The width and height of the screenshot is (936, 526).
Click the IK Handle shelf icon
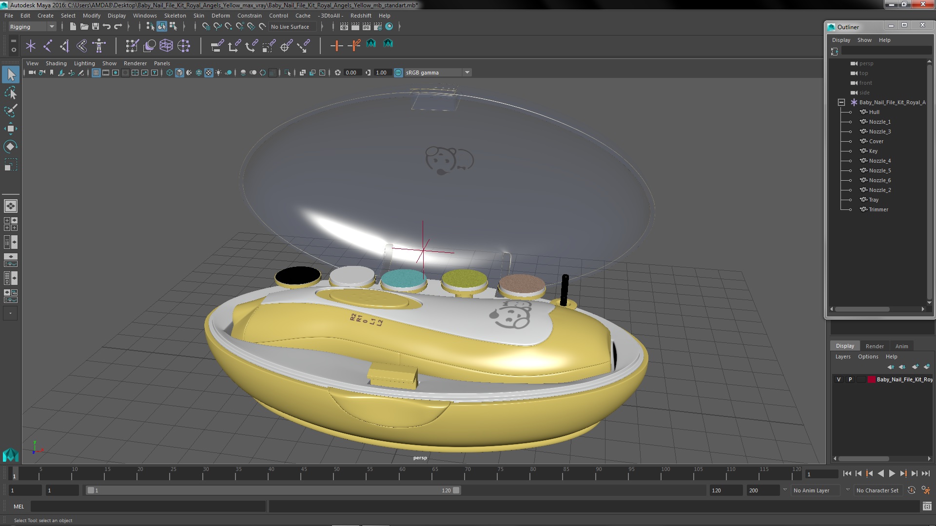click(65, 46)
